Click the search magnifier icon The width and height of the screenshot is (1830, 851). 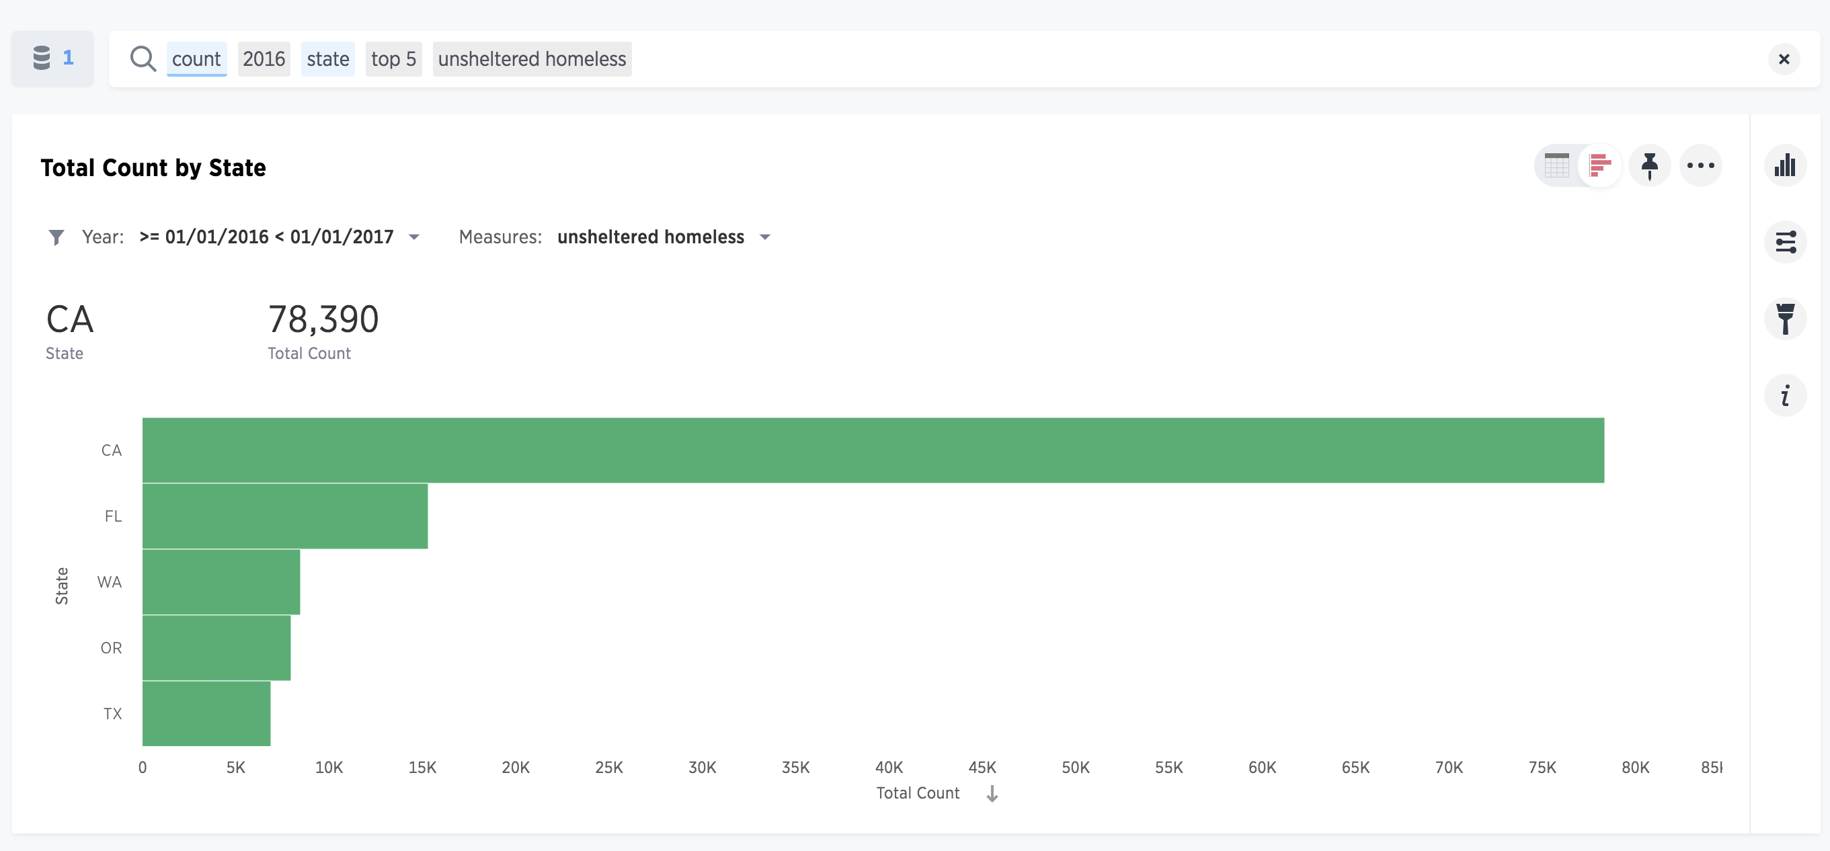coord(143,59)
